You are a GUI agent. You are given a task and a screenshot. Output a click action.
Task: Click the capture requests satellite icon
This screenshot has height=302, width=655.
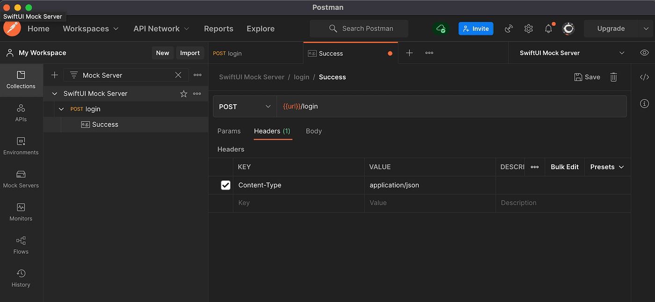click(x=509, y=29)
